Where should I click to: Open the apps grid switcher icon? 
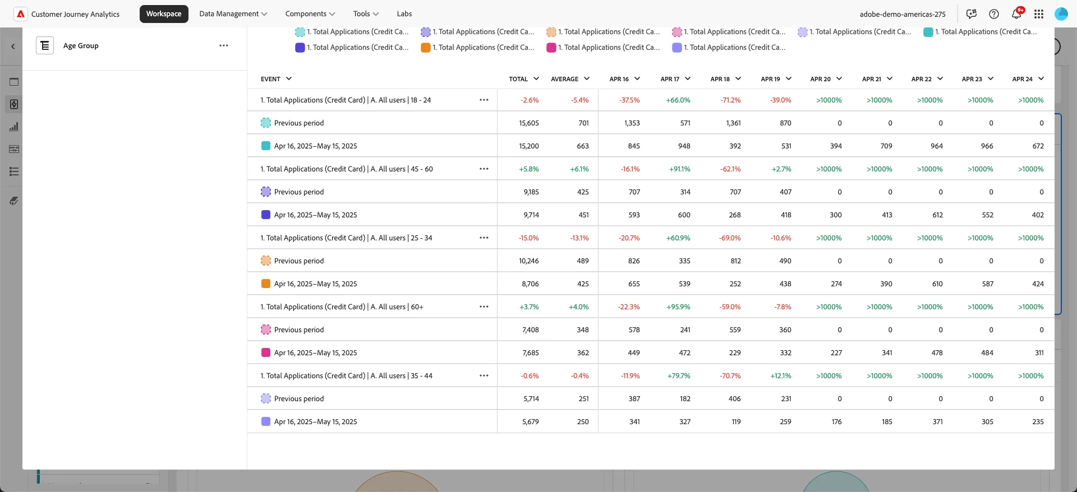point(1039,14)
